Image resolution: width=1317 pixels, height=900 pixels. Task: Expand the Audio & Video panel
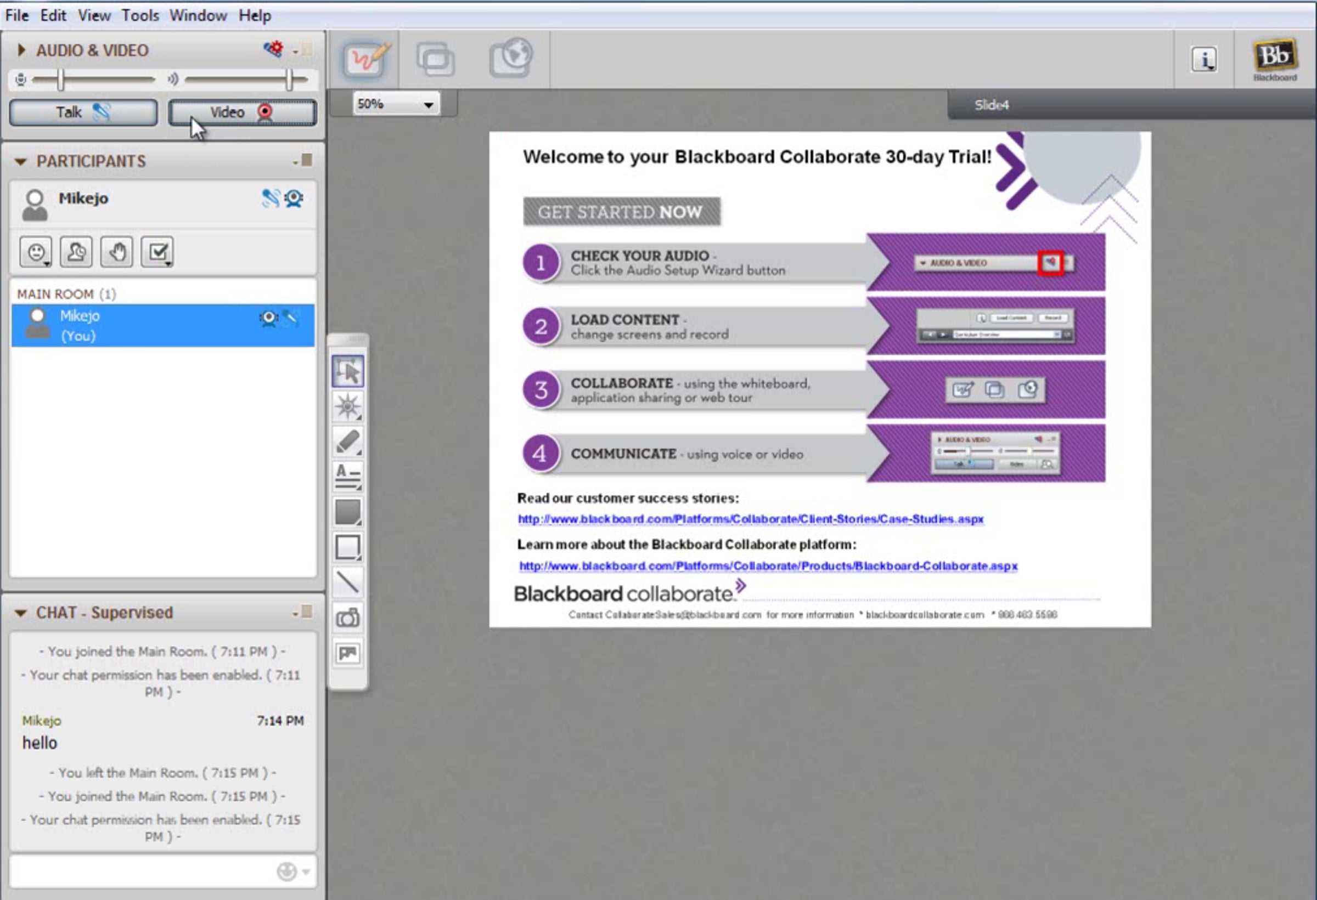21,50
